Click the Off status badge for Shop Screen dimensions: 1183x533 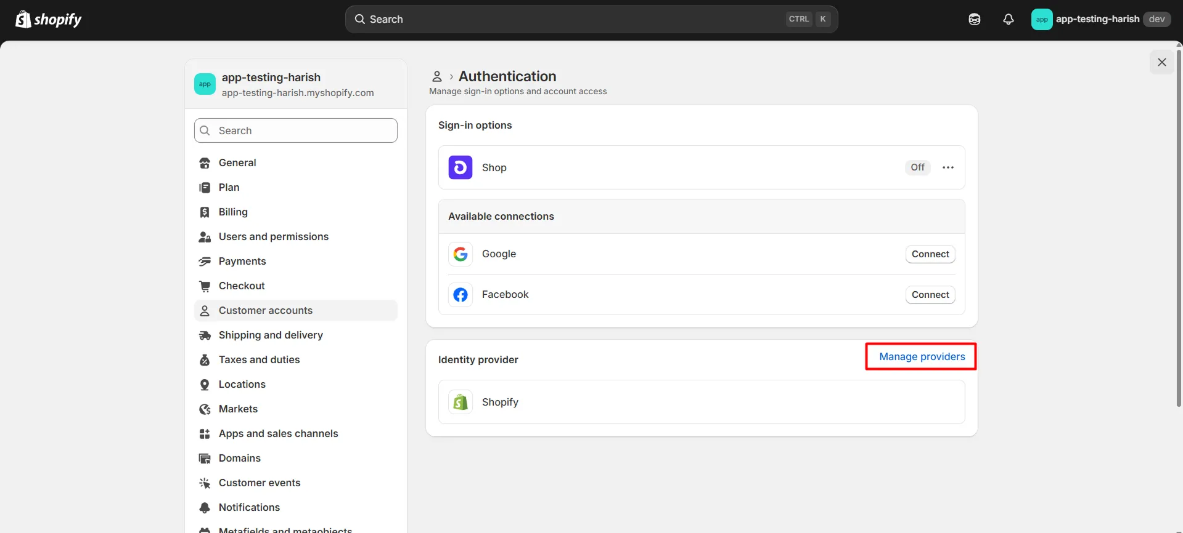click(x=917, y=167)
